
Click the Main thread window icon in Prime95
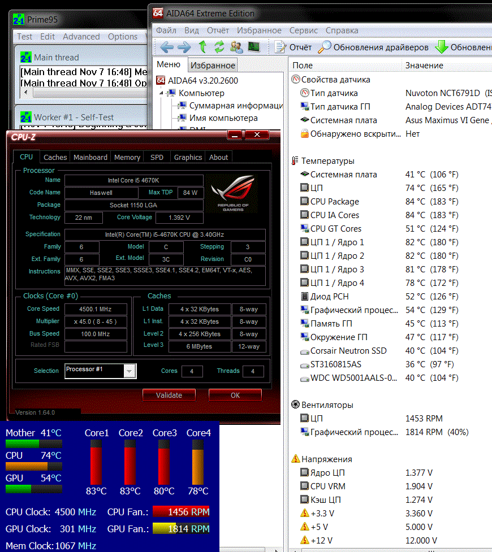click(x=25, y=57)
